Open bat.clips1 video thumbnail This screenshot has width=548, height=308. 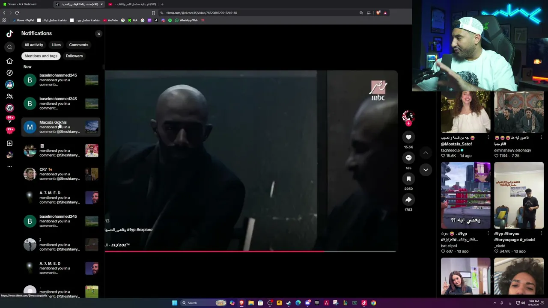466,195
